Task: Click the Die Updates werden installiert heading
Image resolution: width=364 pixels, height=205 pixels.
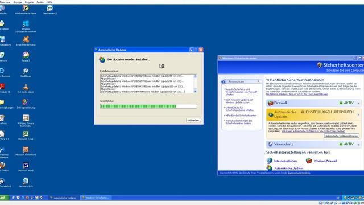Action: tap(129, 59)
